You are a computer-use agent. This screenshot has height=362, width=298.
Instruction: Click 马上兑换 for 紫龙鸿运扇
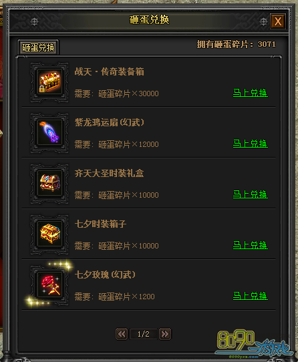(x=251, y=144)
